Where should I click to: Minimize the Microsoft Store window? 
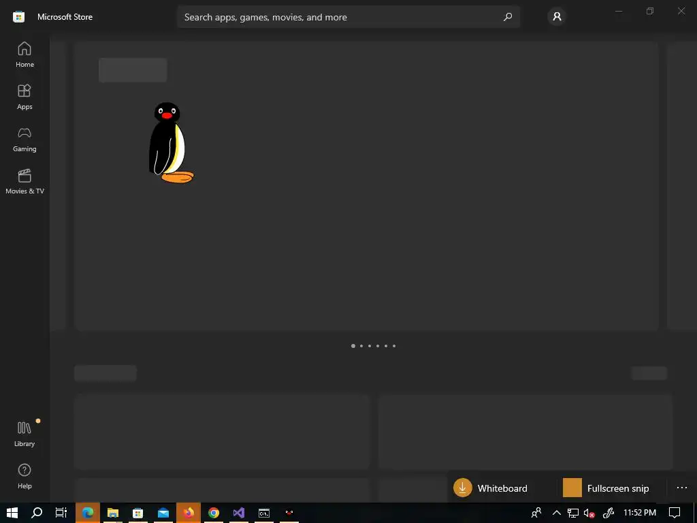(x=619, y=11)
